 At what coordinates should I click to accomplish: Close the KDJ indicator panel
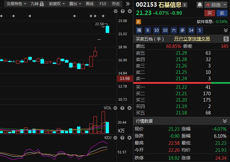[129, 138]
